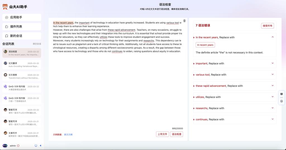Load the 英文示例 sample data
The image size is (286, 150).
(68, 134)
